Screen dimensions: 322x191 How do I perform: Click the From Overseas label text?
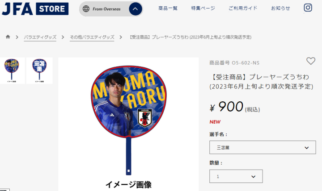[x=106, y=9]
